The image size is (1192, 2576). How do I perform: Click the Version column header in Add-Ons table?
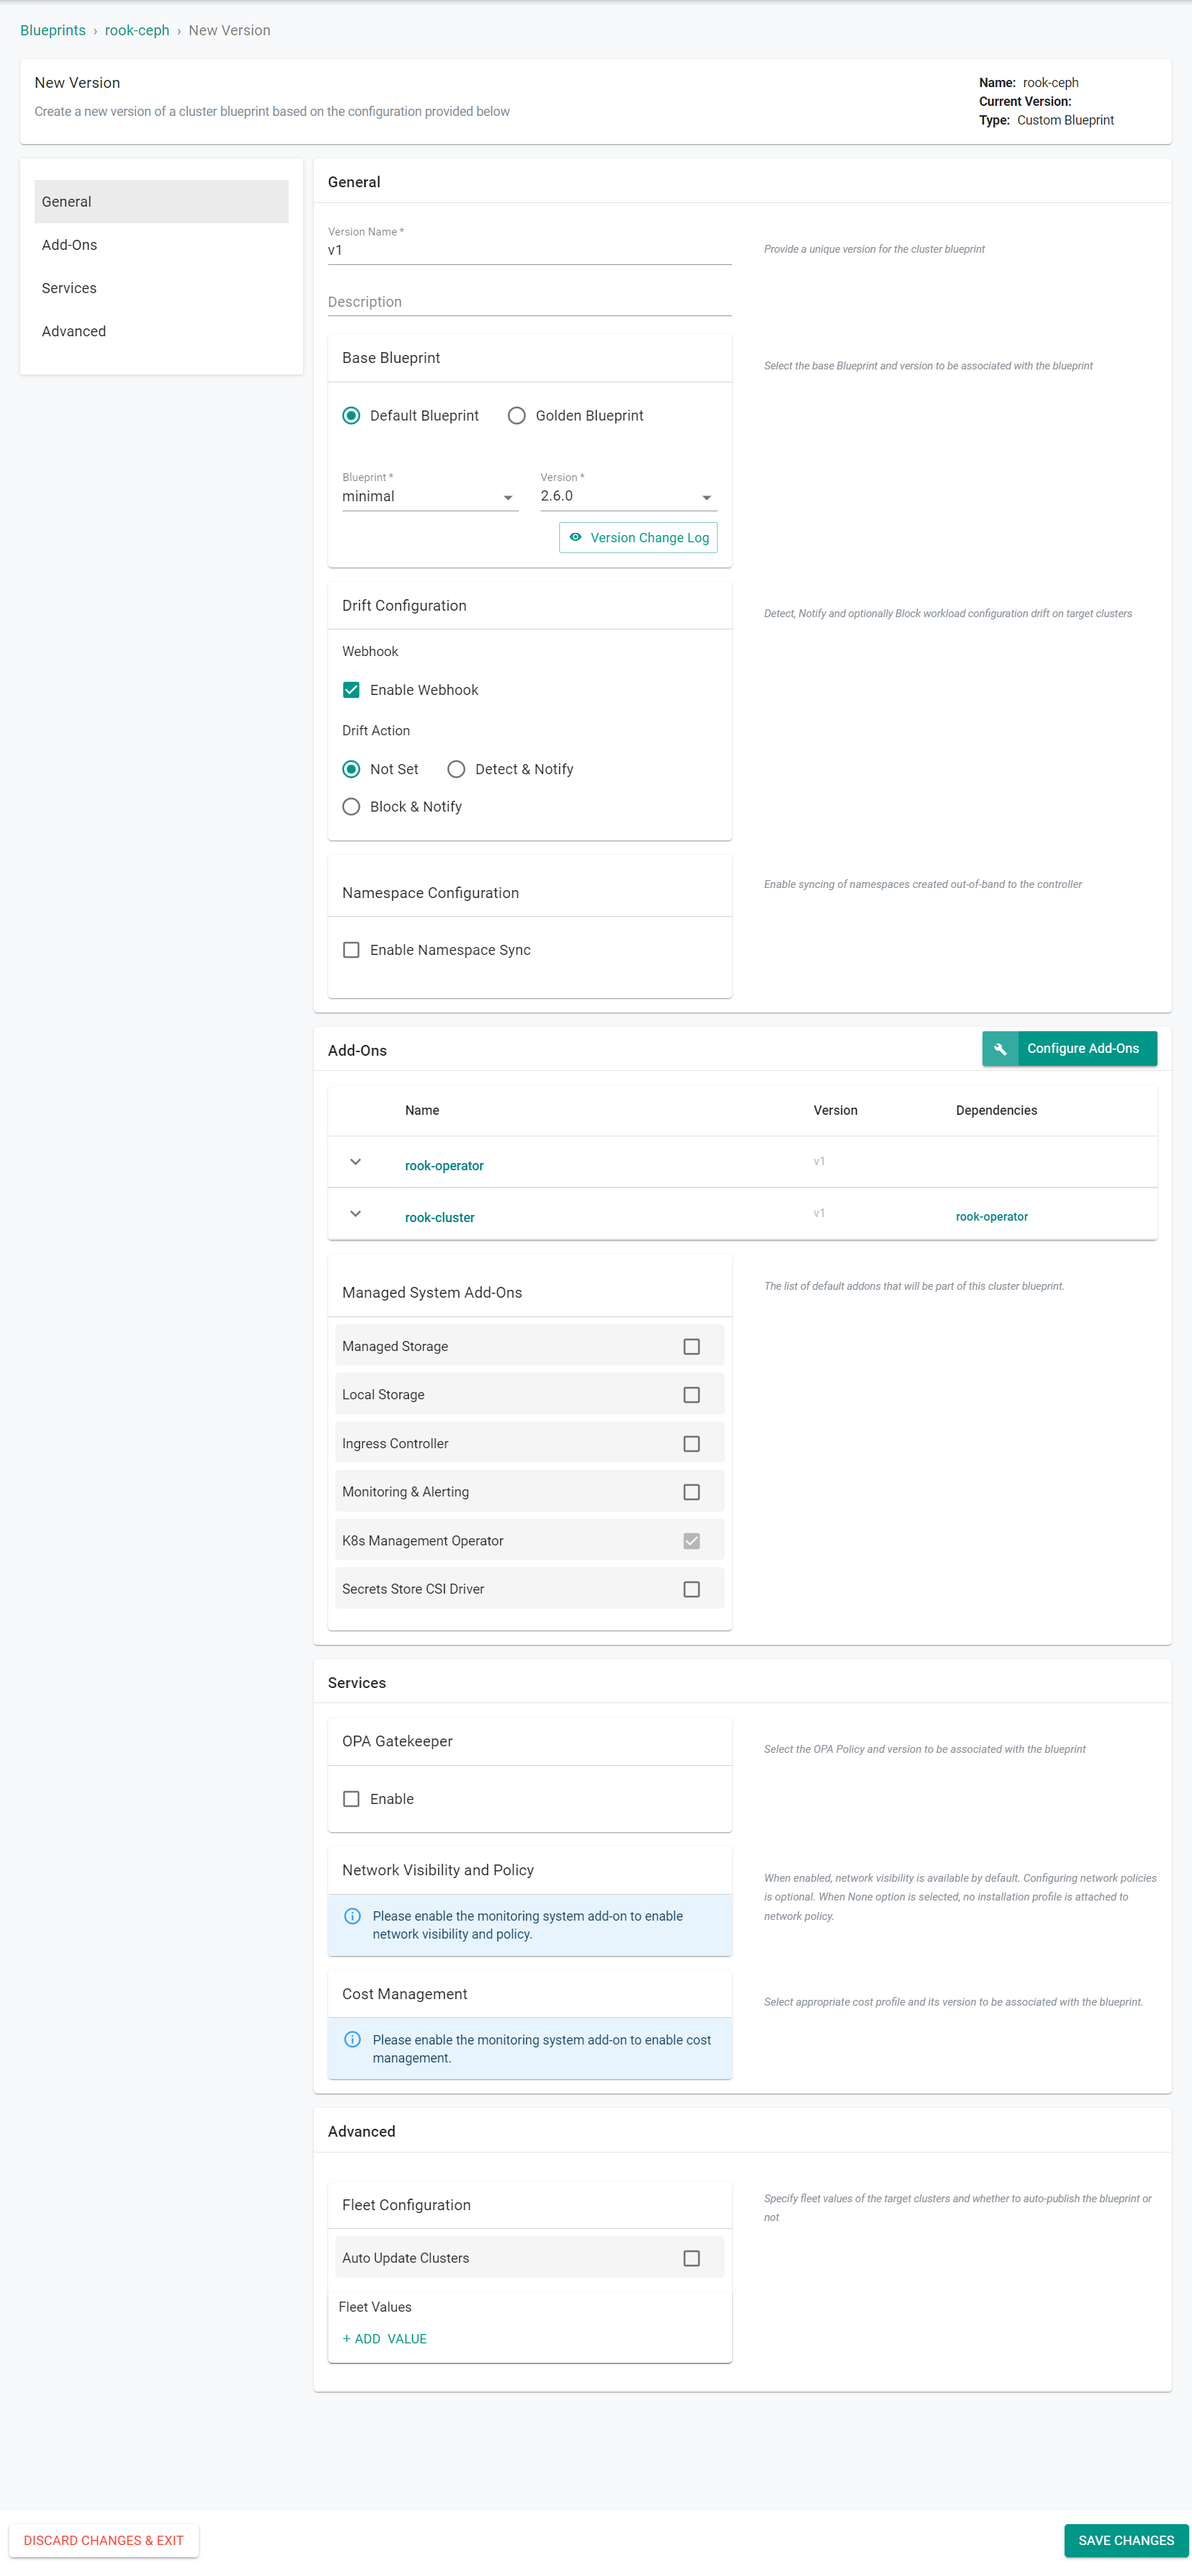(x=835, y=1110)
